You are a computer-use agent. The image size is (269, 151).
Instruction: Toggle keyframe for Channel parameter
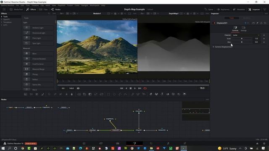264,35
